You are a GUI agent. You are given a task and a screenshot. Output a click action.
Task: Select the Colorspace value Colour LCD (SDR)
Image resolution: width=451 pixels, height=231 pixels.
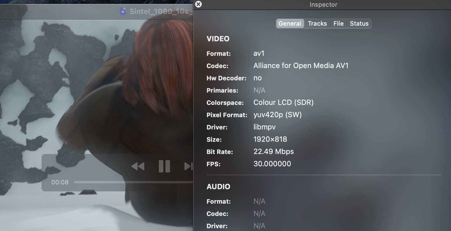(x=283, y=102)
